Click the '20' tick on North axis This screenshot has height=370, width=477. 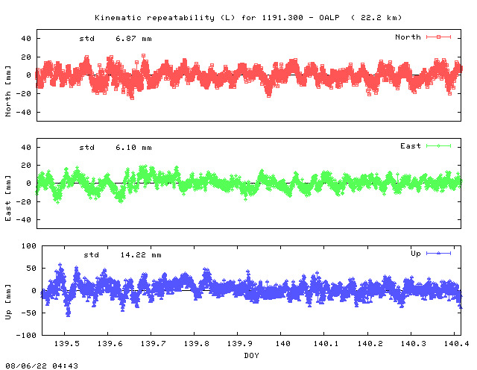tap(26, 57)
